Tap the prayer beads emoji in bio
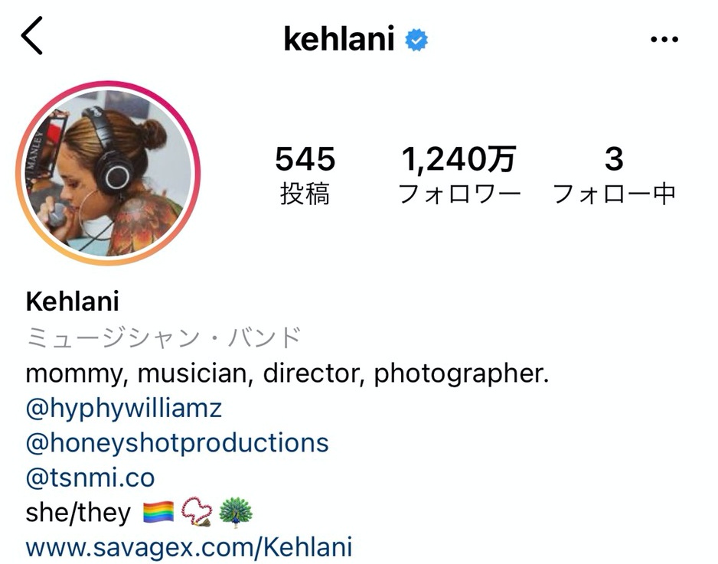 (x=197, y=512)
